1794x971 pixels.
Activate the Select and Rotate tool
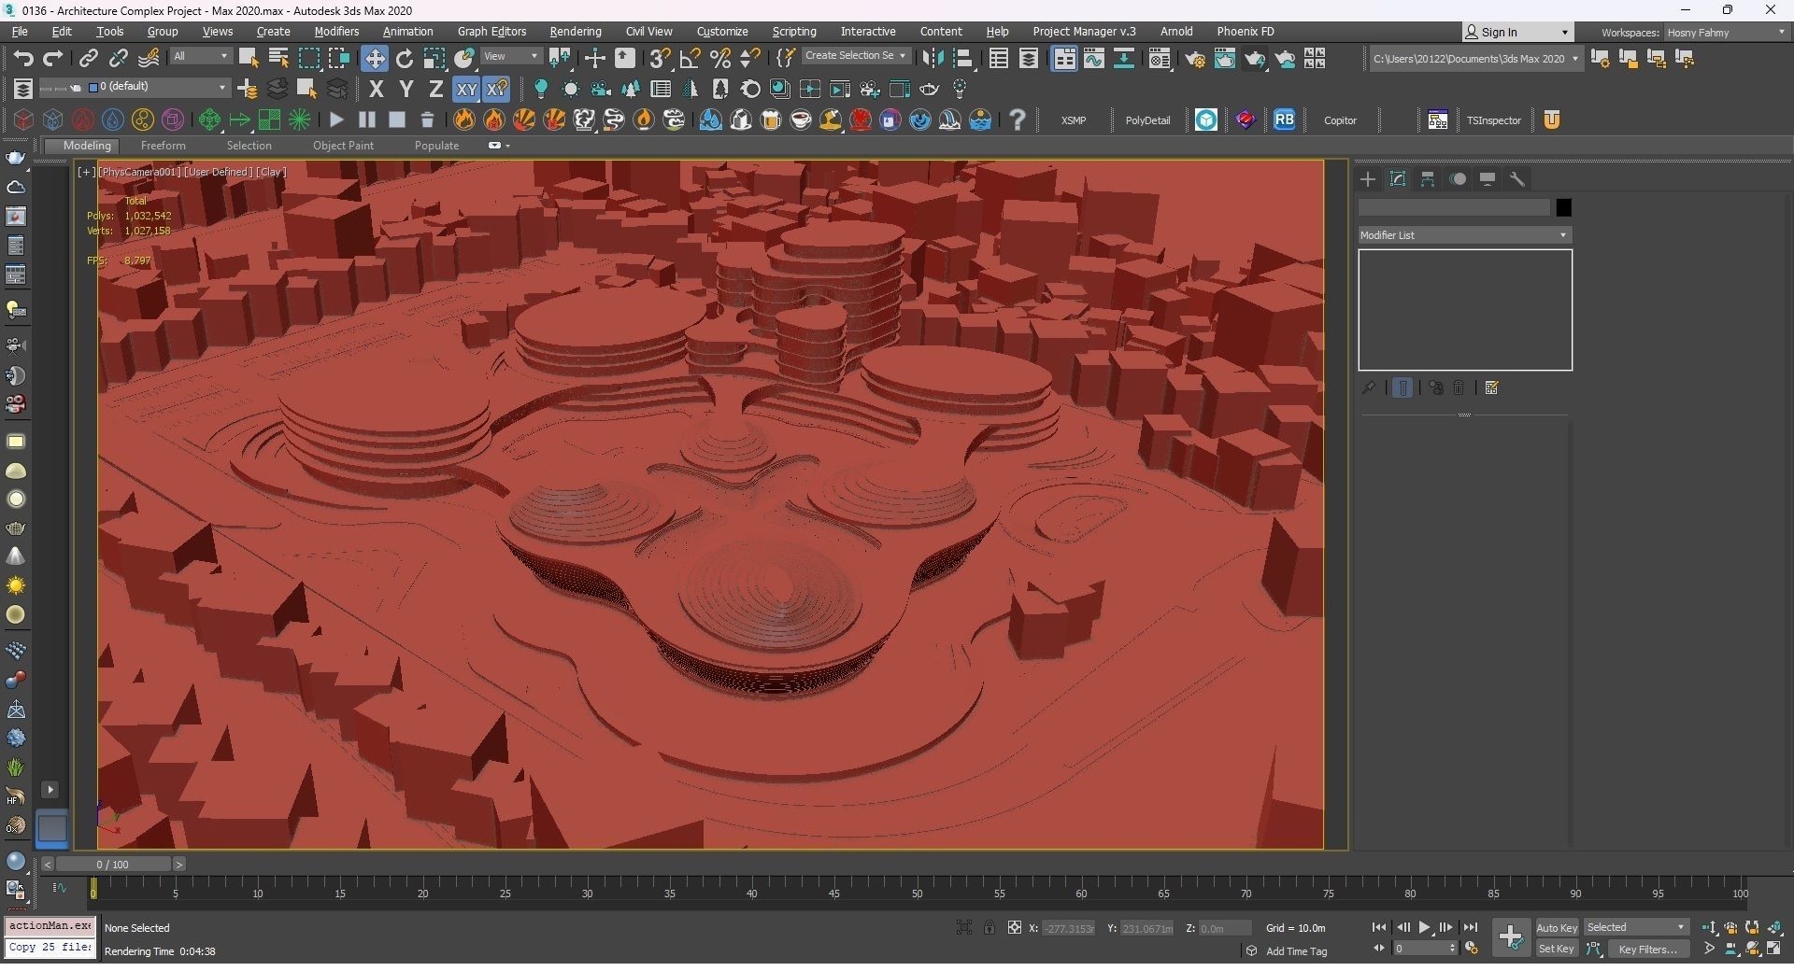tap(405, 59)
